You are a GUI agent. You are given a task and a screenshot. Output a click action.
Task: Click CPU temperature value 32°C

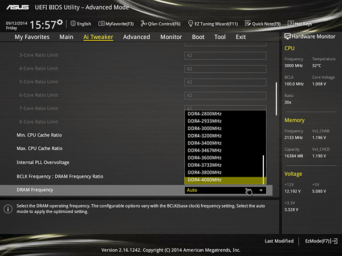(x=316, y=65)
